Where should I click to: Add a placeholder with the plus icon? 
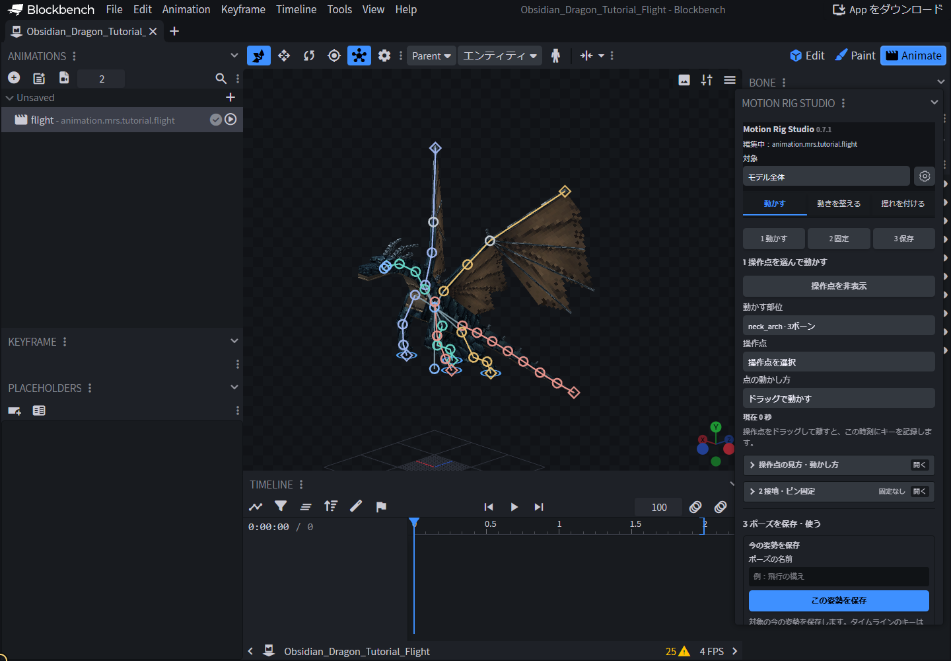15,410
